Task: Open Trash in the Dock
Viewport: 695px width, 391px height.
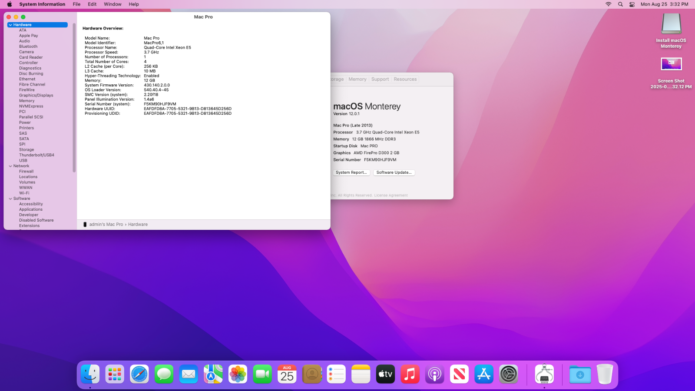Action: pyautogui.click(x=605, y=374)
